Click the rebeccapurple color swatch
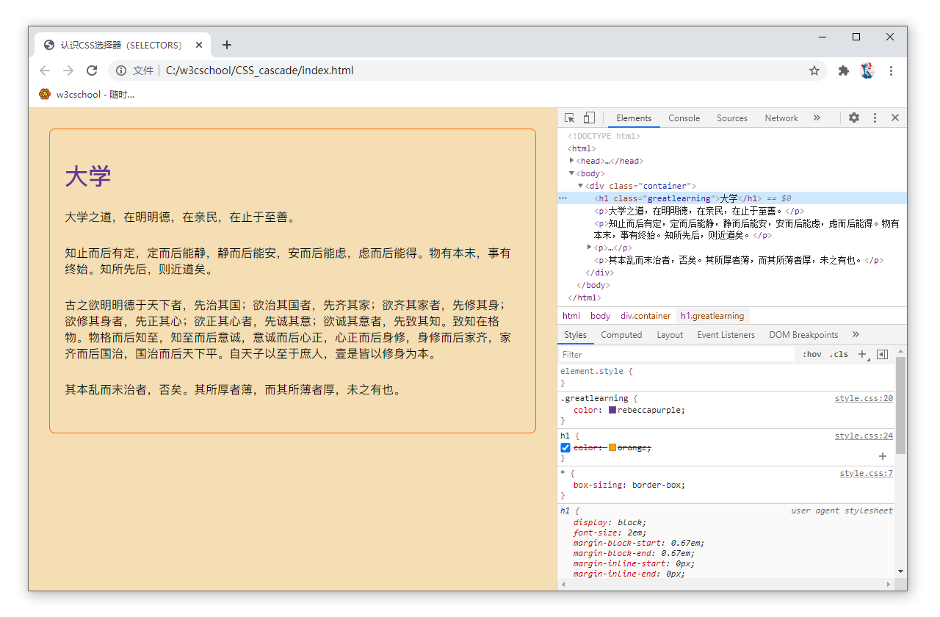This screenshot has width=940, height=617. 612,410
